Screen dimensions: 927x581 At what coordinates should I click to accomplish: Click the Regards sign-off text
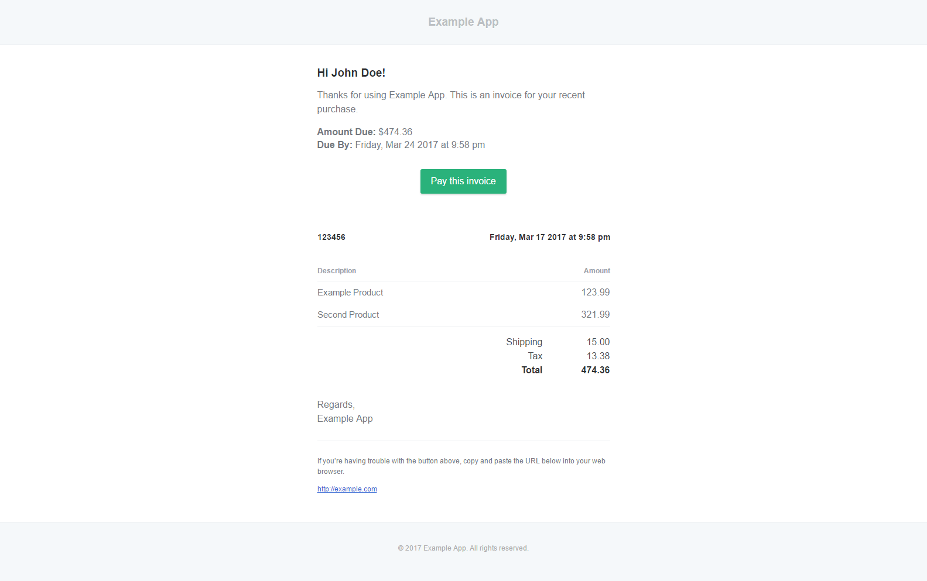tap(336, 405)
